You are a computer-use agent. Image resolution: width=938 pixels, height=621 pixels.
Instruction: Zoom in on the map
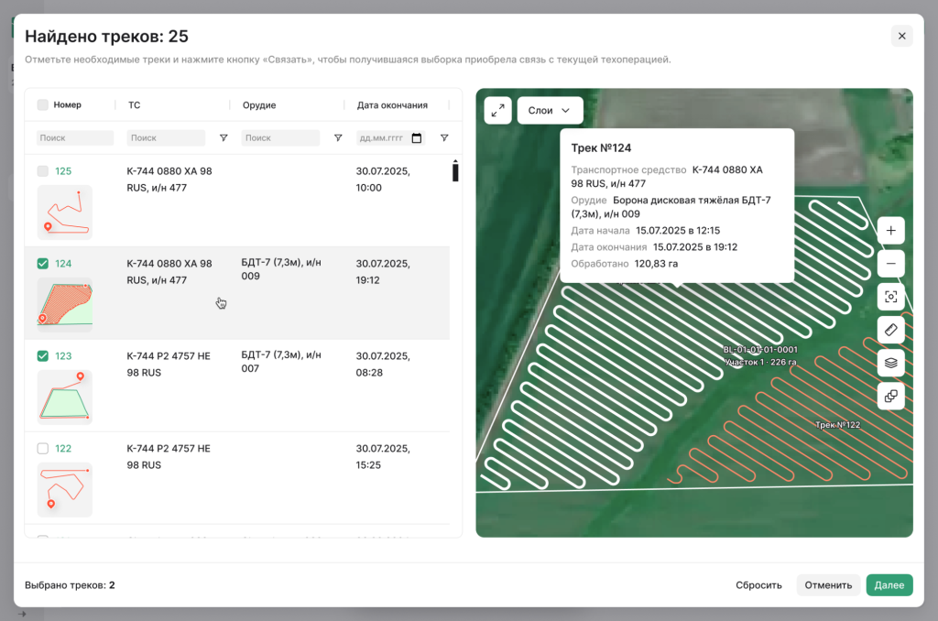(890, 230)
